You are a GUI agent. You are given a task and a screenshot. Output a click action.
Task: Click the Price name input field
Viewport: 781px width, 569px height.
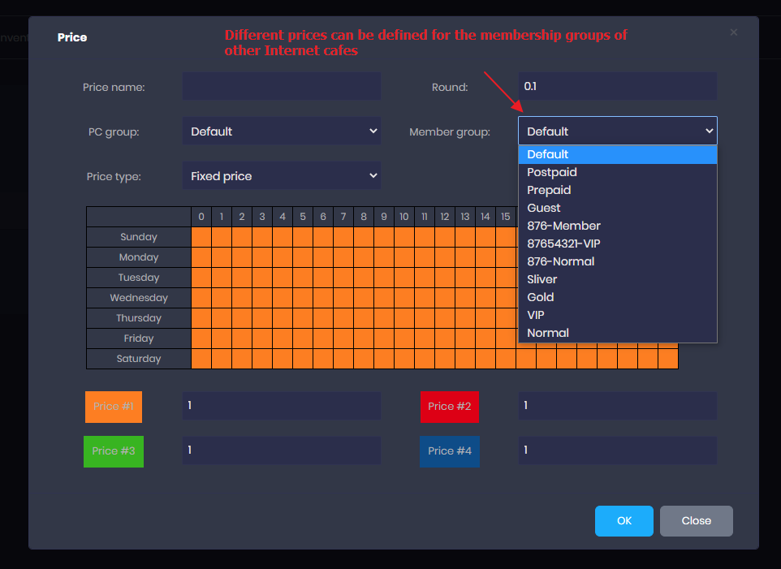(281, 86)
